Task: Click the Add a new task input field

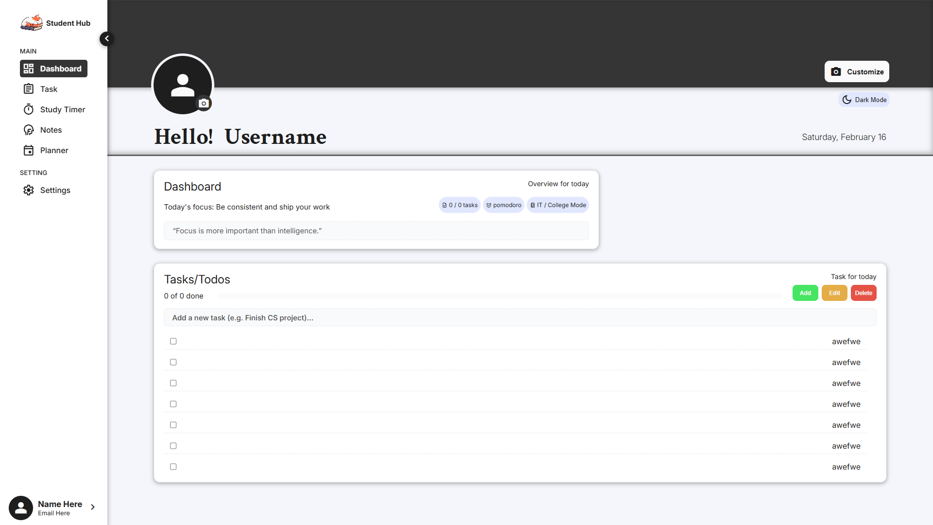Action: pos(520,317)
